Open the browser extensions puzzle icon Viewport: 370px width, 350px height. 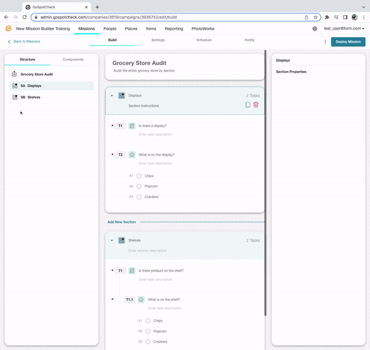point(327,17)
